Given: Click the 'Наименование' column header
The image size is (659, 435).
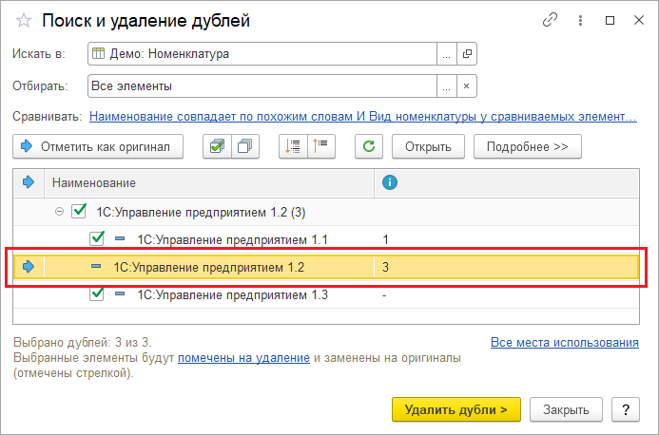Looking at the screenshot, I should tap(209, 183).
